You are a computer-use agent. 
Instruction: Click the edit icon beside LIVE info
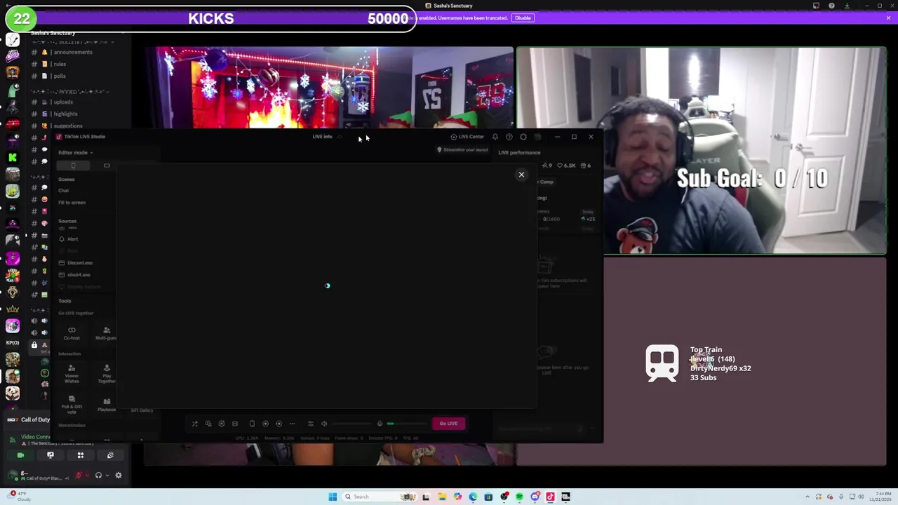click(x=340, y=137)
